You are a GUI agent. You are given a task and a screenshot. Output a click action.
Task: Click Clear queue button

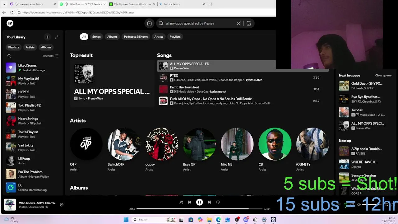tap(383, 75)
